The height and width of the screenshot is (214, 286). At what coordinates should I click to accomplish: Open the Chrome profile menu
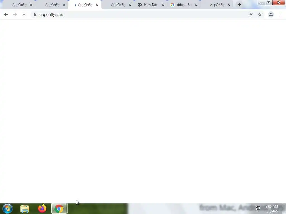[271, 14]
